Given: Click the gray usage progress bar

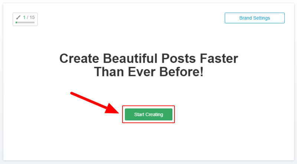Looking at the screenshot, I should (x=25, y=22).
